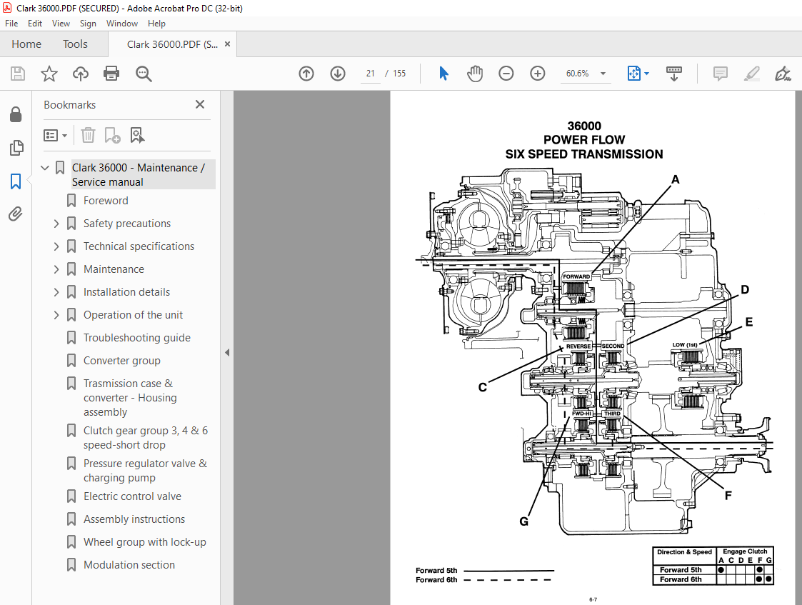
Task: Click the Fit page tool icon
Action: [x=633, y=74]
